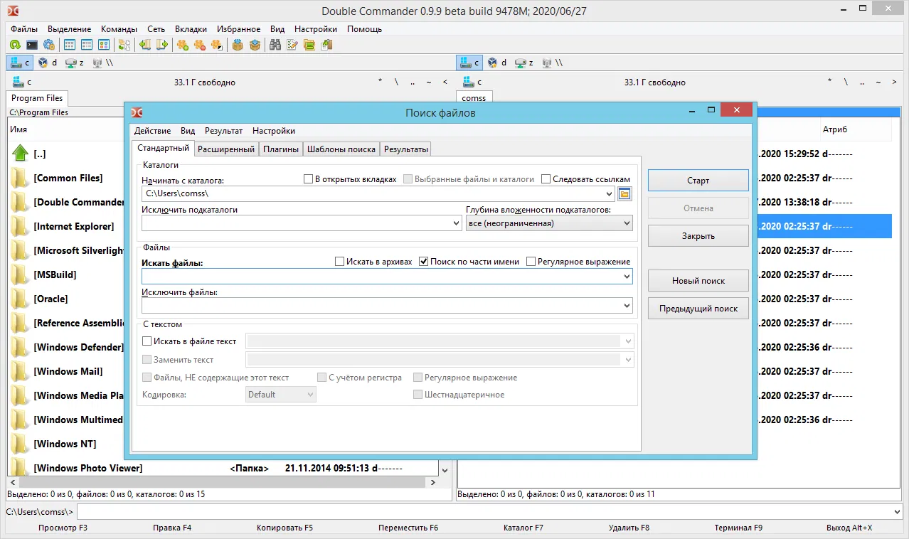Click the 'Program Files' panel tab

(x=37, y=98)
